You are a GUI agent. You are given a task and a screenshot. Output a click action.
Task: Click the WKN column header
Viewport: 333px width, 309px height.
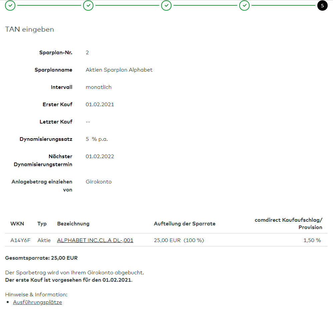coord(17,223)
